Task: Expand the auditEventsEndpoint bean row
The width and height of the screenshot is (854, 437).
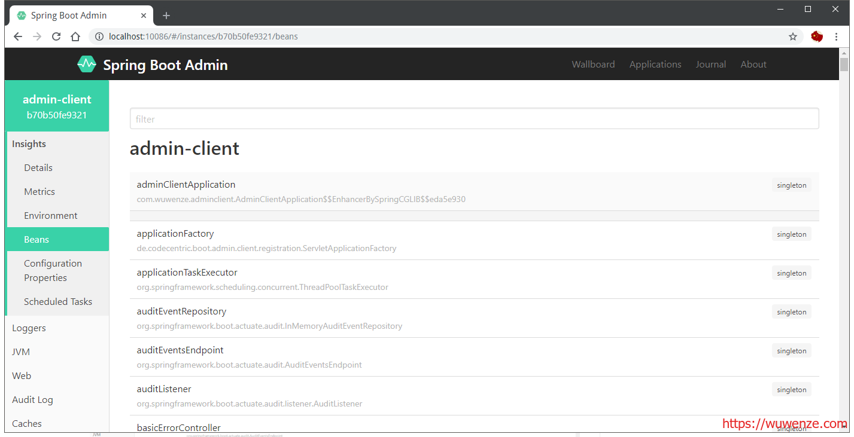Action: click(x=474, y=357)
